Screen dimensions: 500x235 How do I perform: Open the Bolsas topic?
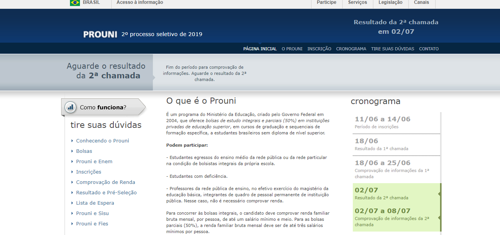[84, 151]
